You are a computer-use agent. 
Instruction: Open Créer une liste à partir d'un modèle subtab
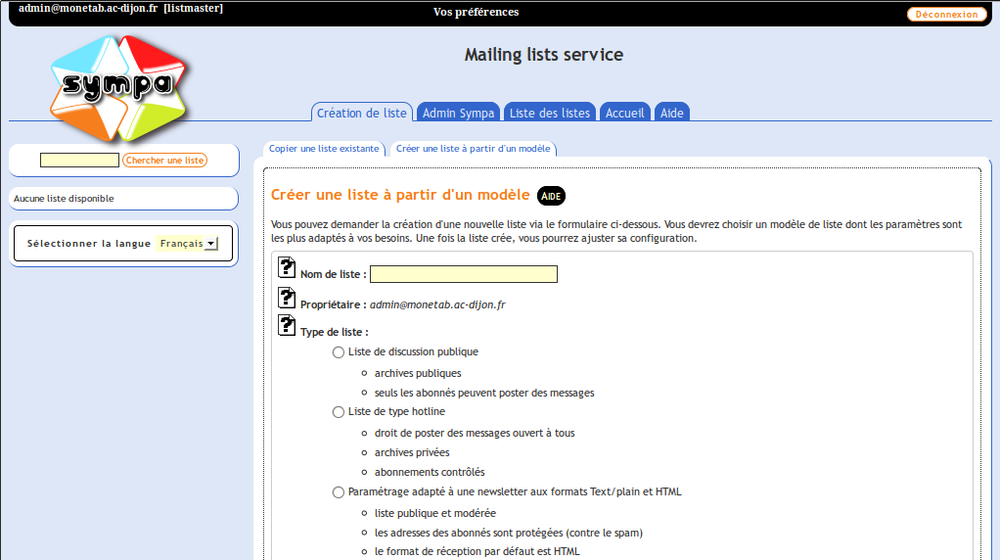point(474,149)
